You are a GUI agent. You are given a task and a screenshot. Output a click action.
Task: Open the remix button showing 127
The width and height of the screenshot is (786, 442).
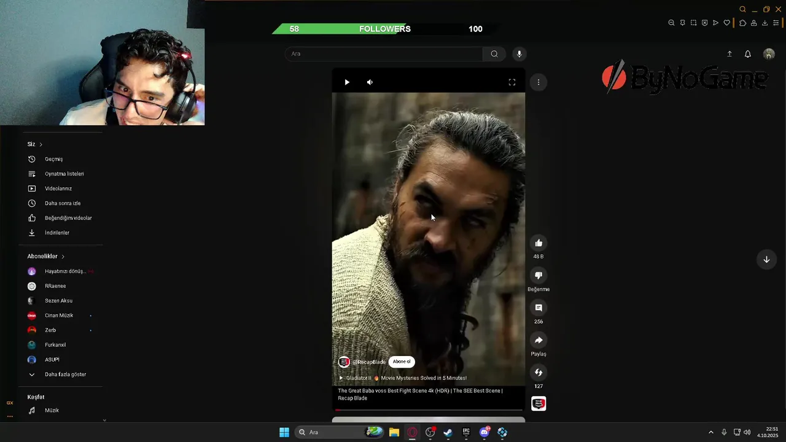(539, 373)
